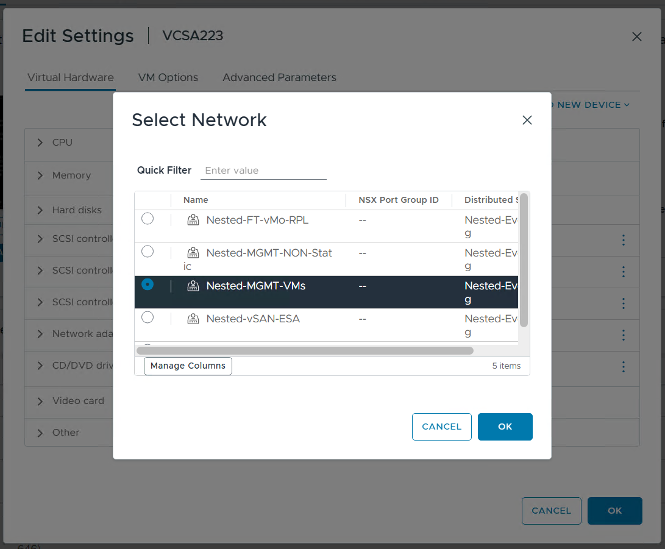Open the Network adapter row's three-dot menu
Image resolution: width=665 pixels, height=549 pixels.
tap(623, 335)
